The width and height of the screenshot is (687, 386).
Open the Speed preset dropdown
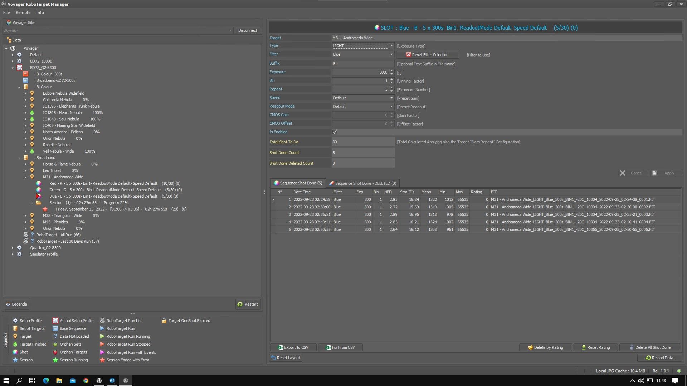391,98
